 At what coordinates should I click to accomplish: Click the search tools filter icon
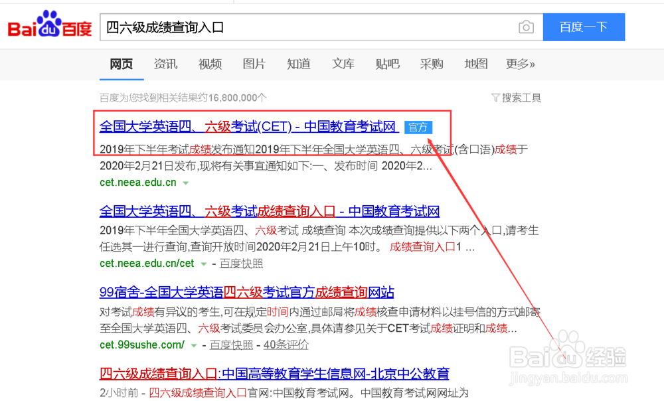tap(495, 98)
